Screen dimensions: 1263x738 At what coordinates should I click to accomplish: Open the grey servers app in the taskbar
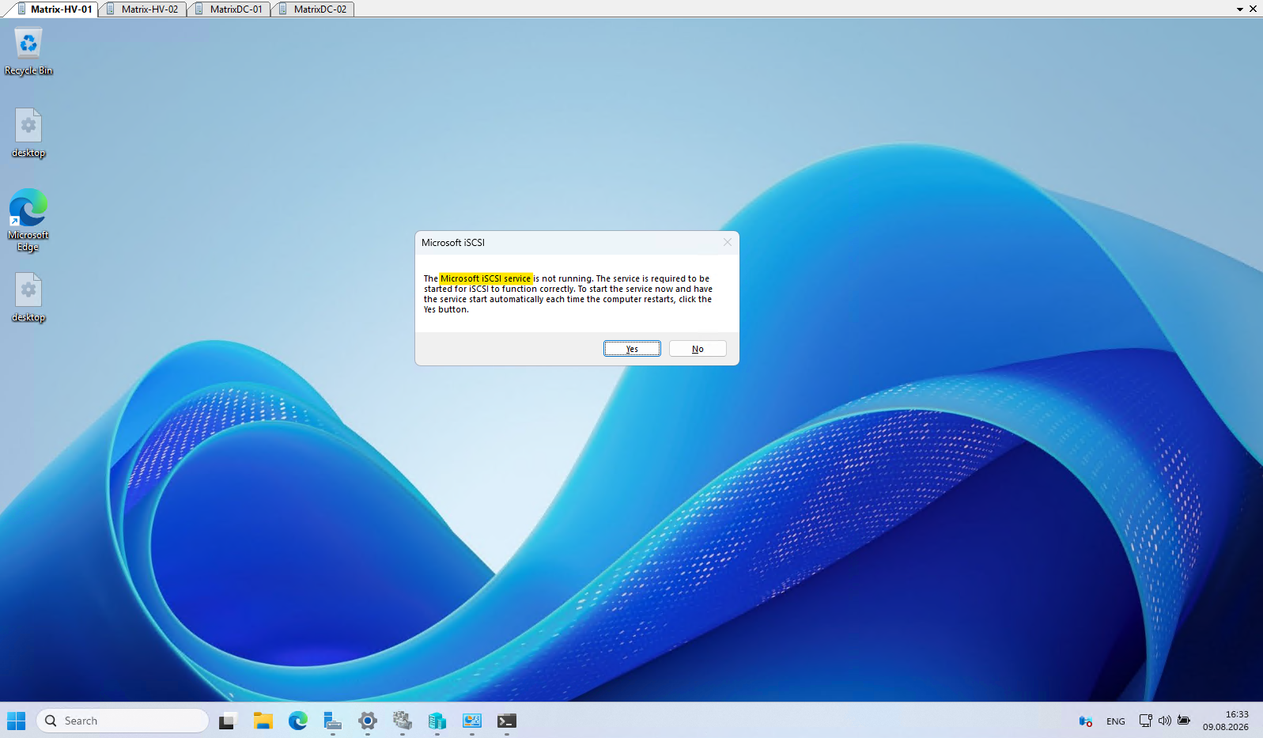coord(403,721)
